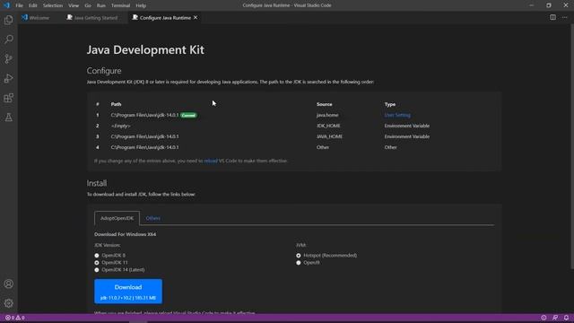Select the OpenJDK 14 (Latest) radio button
Image resolution: width=574 pixels, height=323 pixels.
coord(97,270)
